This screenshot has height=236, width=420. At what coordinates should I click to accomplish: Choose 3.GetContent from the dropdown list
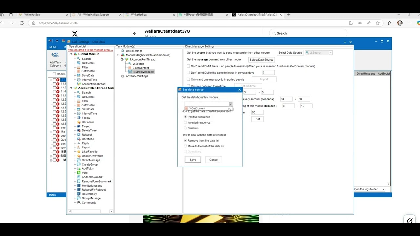[208, 108]
